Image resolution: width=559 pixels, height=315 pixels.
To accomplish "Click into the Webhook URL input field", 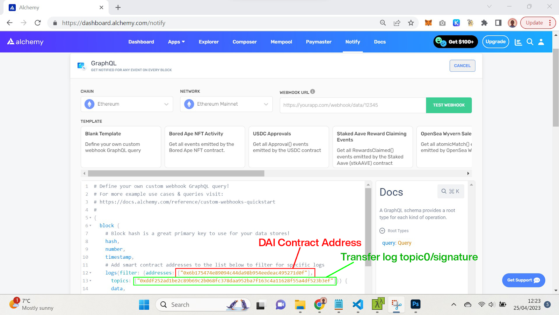I will (x=353, y=105).
